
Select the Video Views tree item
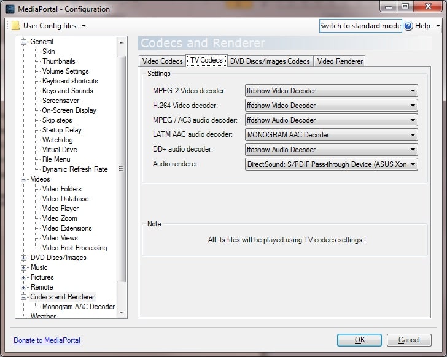click(60, 238)
